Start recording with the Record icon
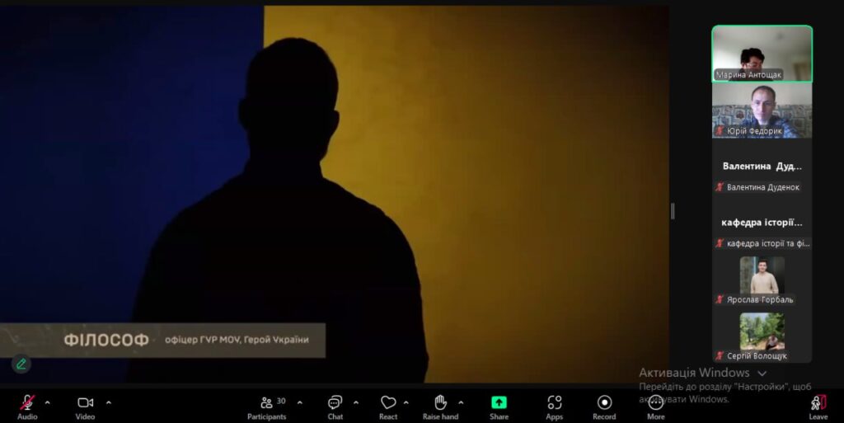The image size is (844, 423). pos(604,403)
